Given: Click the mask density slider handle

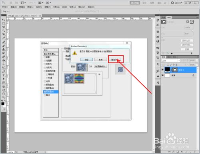Looking at the screenshot, I should (x=192, y=31).
